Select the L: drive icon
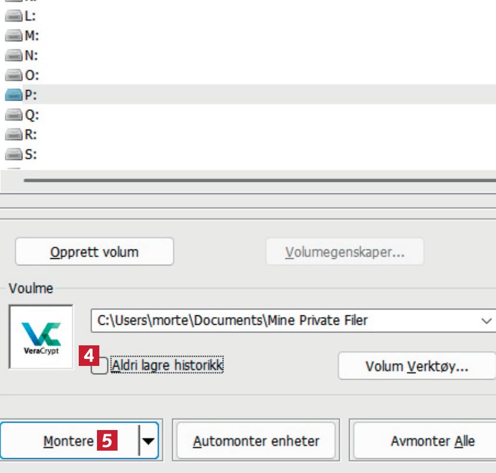Viewport: 496px width, 473px height. tap(14, 16)
